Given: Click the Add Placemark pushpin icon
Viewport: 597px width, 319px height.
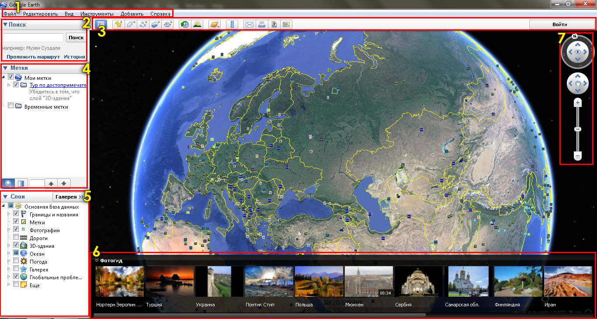Looking at the screenshot, I should coord(118,24).
